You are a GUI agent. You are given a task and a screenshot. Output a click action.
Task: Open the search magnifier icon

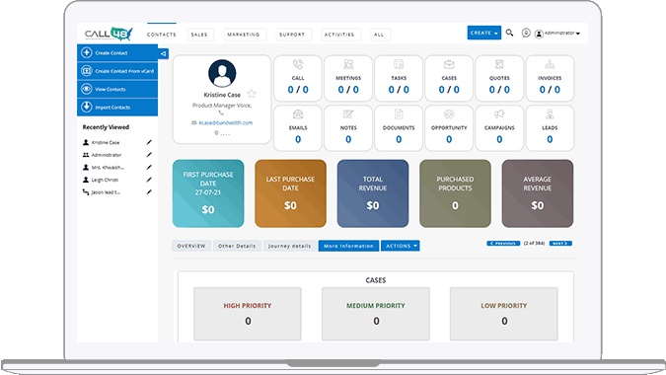(509, 33)
